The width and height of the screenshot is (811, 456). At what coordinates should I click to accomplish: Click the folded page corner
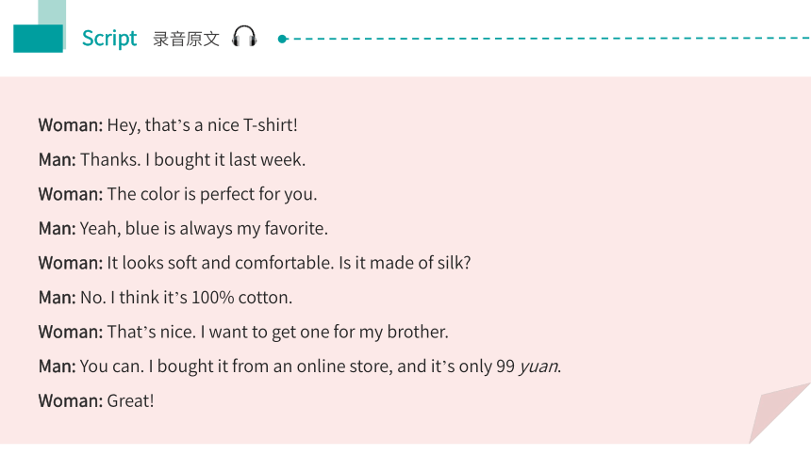[x=780, y=413]
